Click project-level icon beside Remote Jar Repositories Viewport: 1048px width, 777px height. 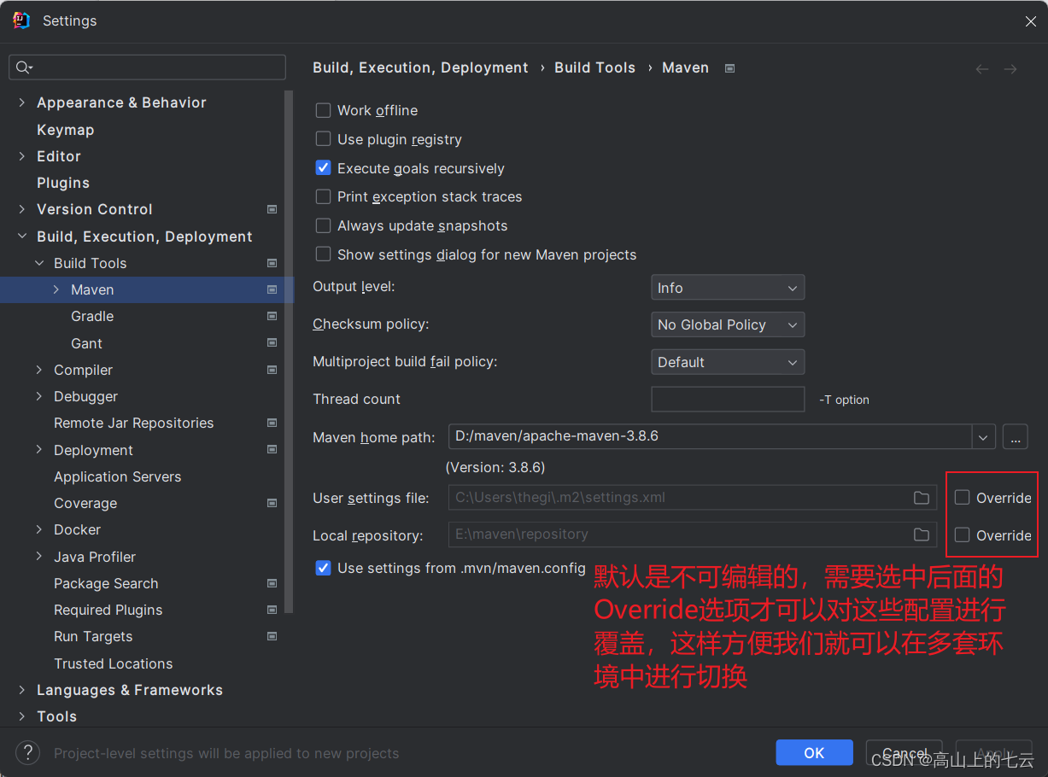[x=272, y=423]
